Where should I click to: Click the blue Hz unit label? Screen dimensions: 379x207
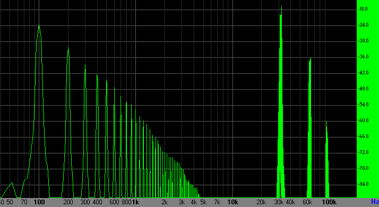tap(375, 202)
